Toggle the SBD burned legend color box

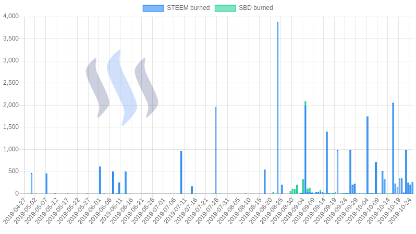[x=225, y=8]
